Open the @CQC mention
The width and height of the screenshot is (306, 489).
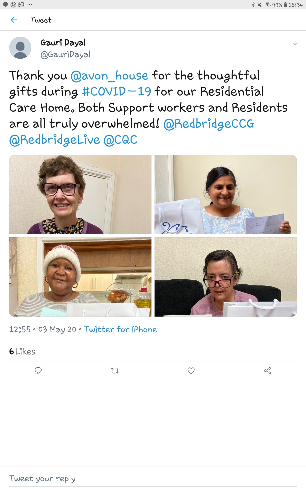pos(120,140)
